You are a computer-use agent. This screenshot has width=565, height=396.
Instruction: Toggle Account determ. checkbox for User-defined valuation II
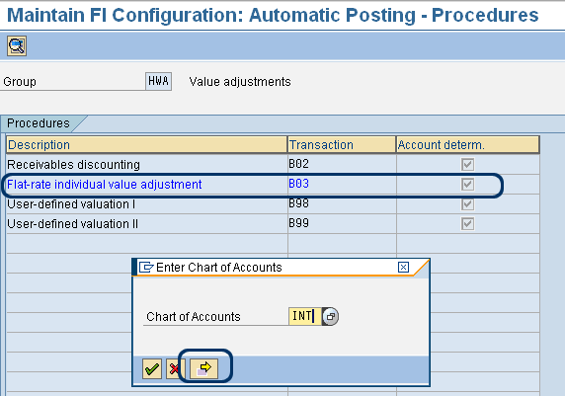pos(468,224)
